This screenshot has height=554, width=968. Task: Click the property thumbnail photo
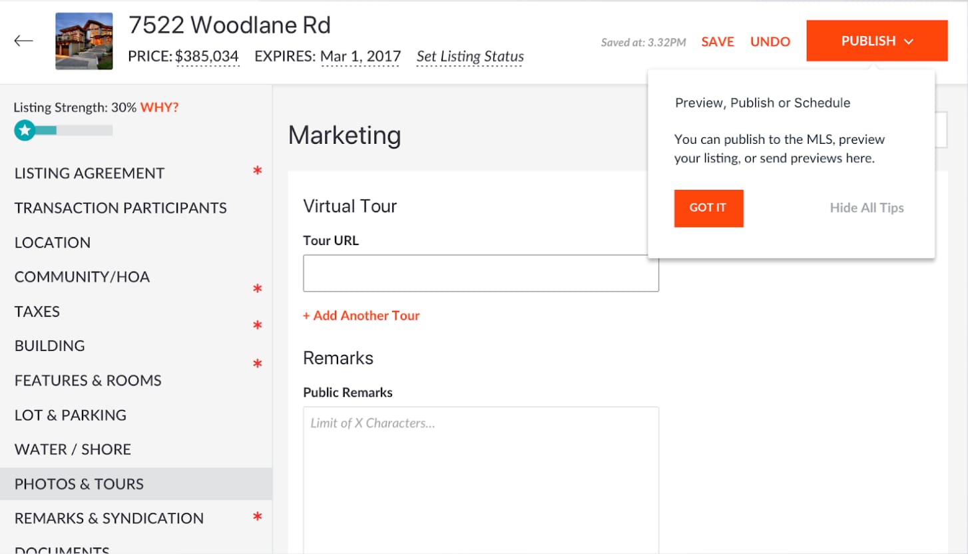[84, 41]
